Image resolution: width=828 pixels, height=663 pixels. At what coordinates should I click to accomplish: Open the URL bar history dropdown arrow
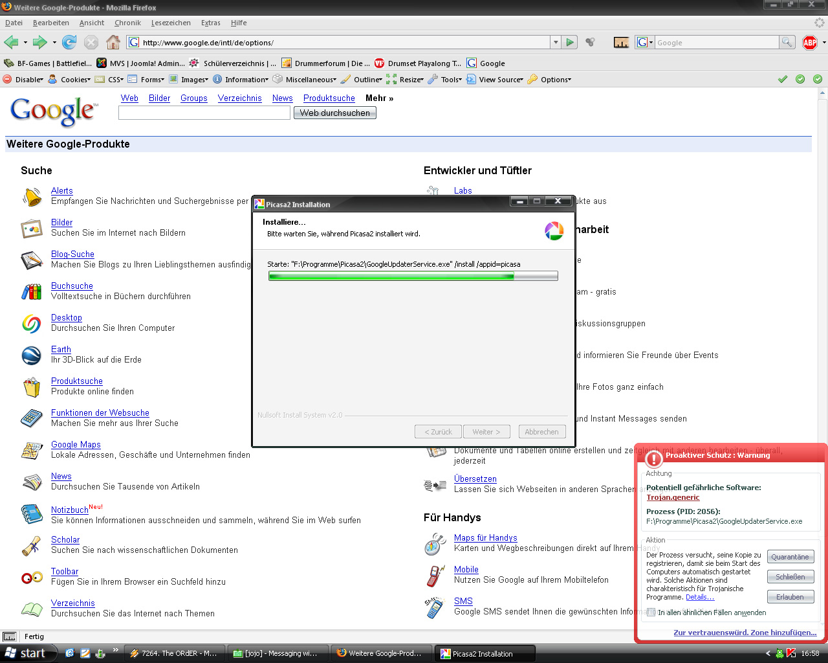pyautogui.click(x=556, y=43)
